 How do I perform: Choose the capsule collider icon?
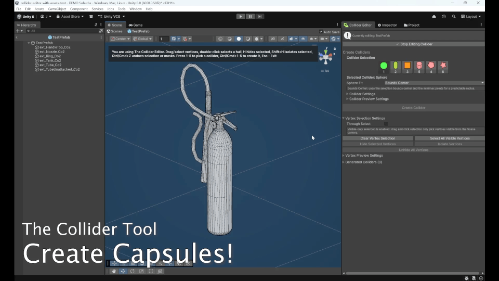click(x=395, y=66)
